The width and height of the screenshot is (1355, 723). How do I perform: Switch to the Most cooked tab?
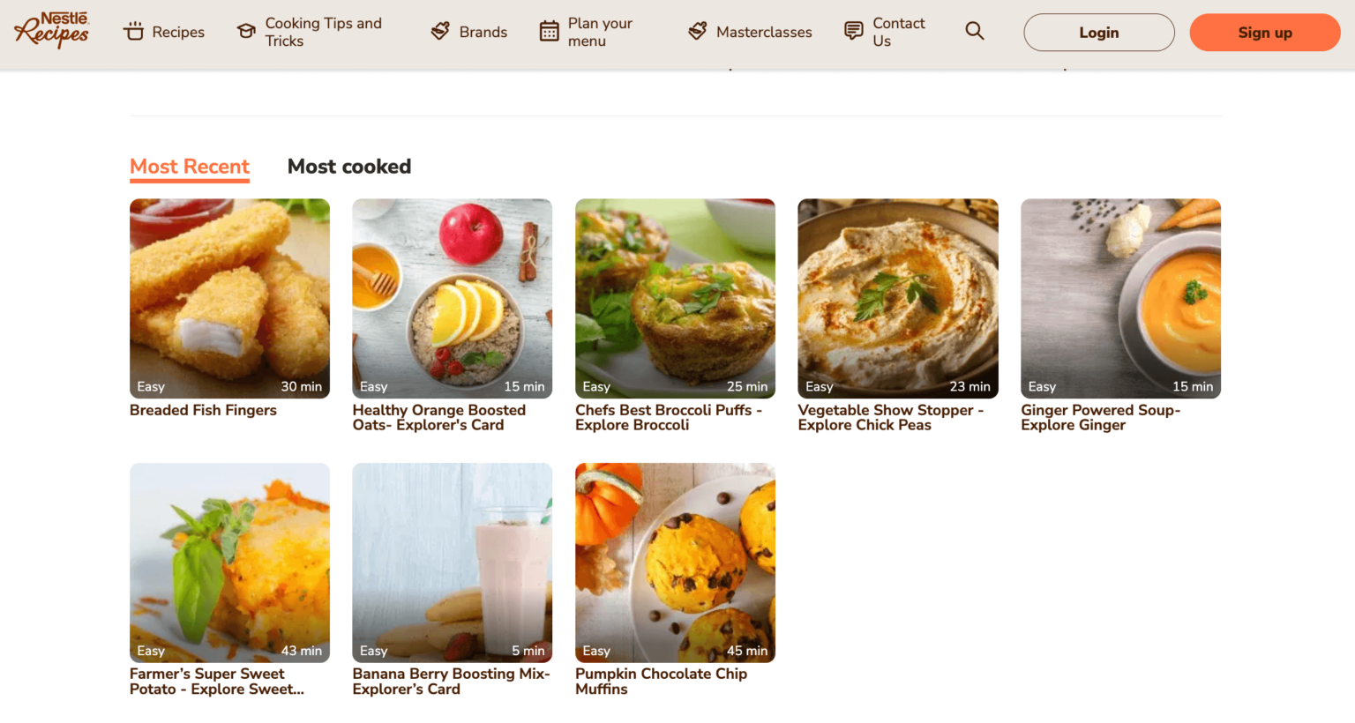[x=348, y=166]
